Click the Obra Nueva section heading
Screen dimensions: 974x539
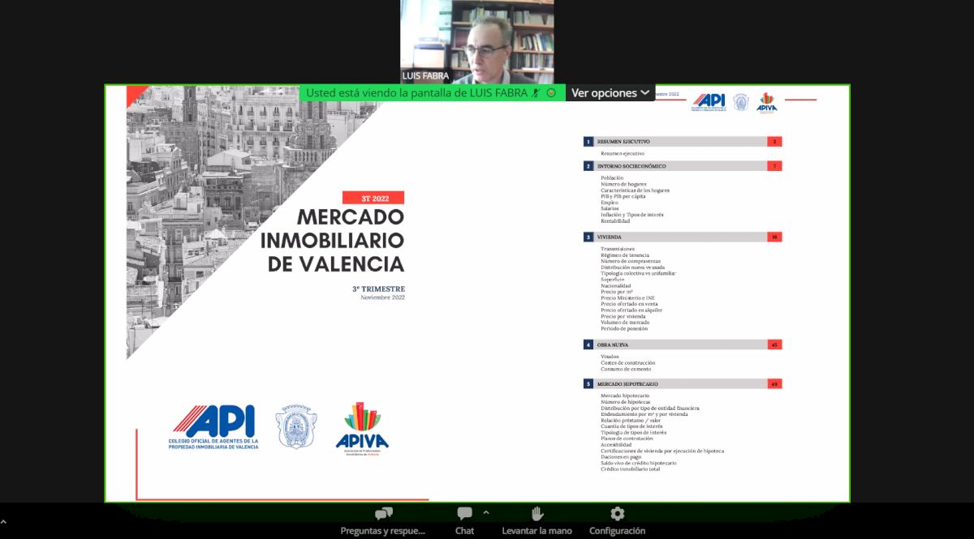[x=613, y=344]
